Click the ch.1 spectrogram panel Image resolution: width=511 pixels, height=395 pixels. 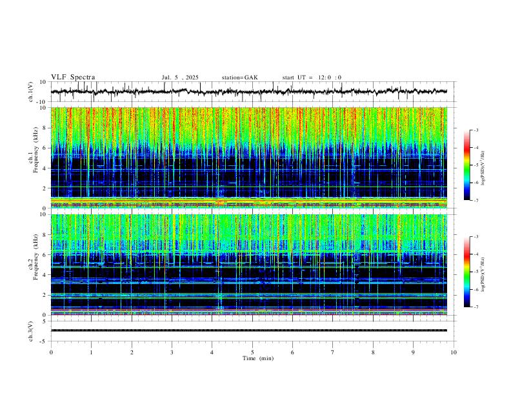pos(249,157)
